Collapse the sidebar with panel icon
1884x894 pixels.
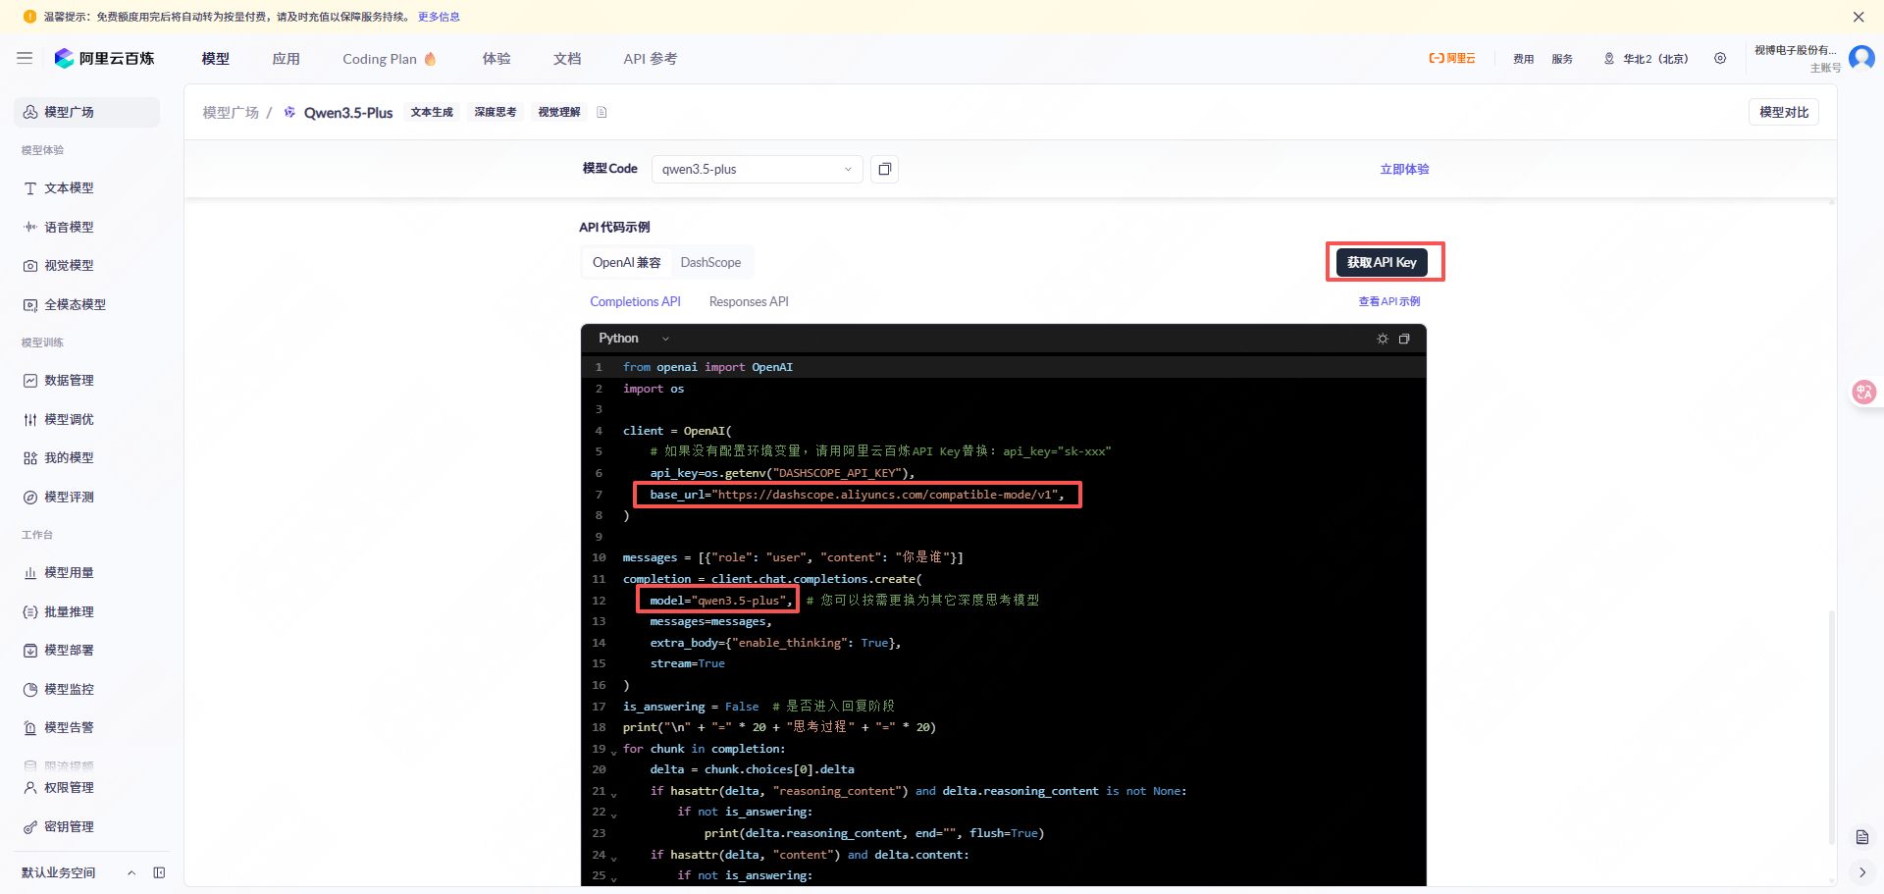159,872
